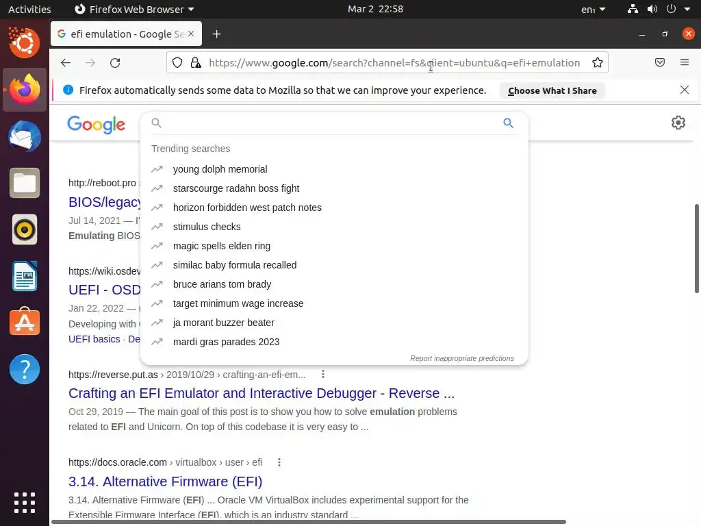Screen dimensions: 701x526
Task: Open the UEFI - OSD result link
Action: [105, 290]
